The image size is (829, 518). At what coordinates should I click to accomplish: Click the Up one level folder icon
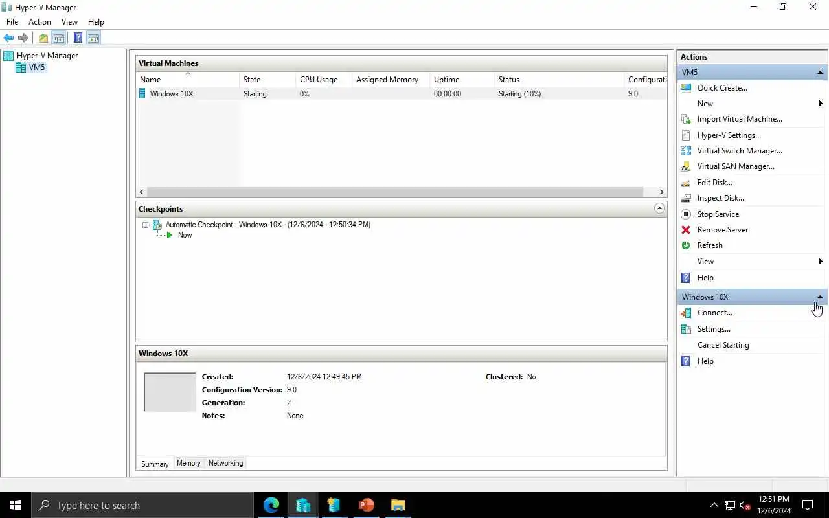pos(43,38)
